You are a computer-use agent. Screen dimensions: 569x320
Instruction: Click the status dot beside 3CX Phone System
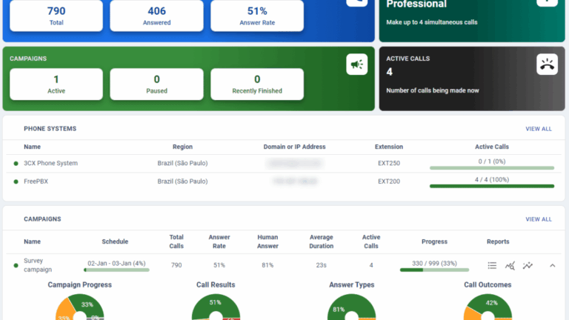pos(16,163)
